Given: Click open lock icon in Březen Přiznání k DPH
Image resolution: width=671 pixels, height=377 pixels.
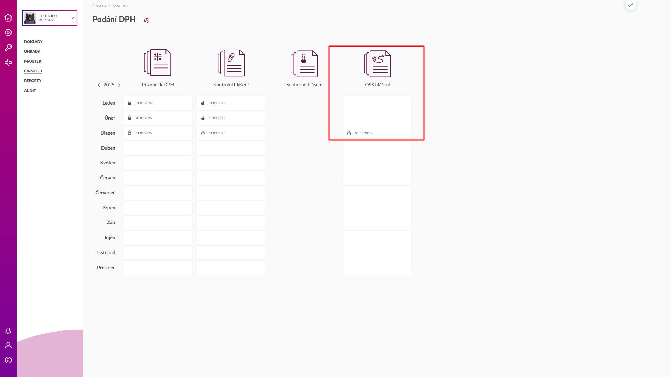Looking at the screenshot, I should (x=129, y=133).
